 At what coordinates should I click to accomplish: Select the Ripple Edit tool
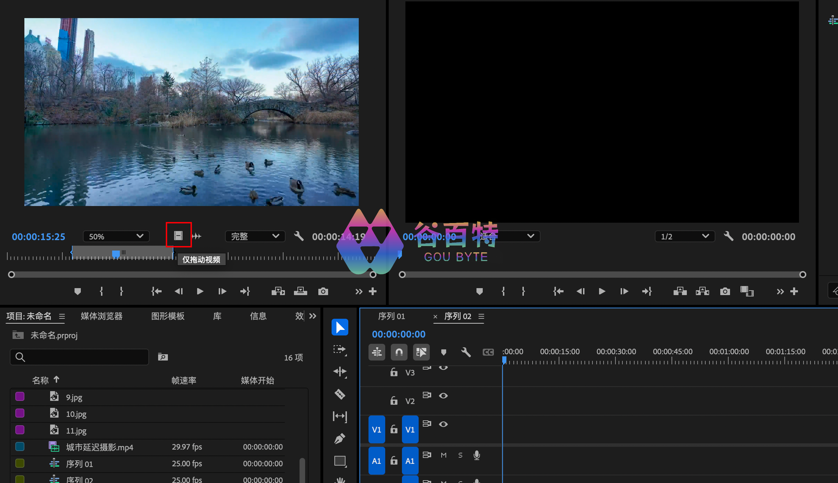pos(340,372)
